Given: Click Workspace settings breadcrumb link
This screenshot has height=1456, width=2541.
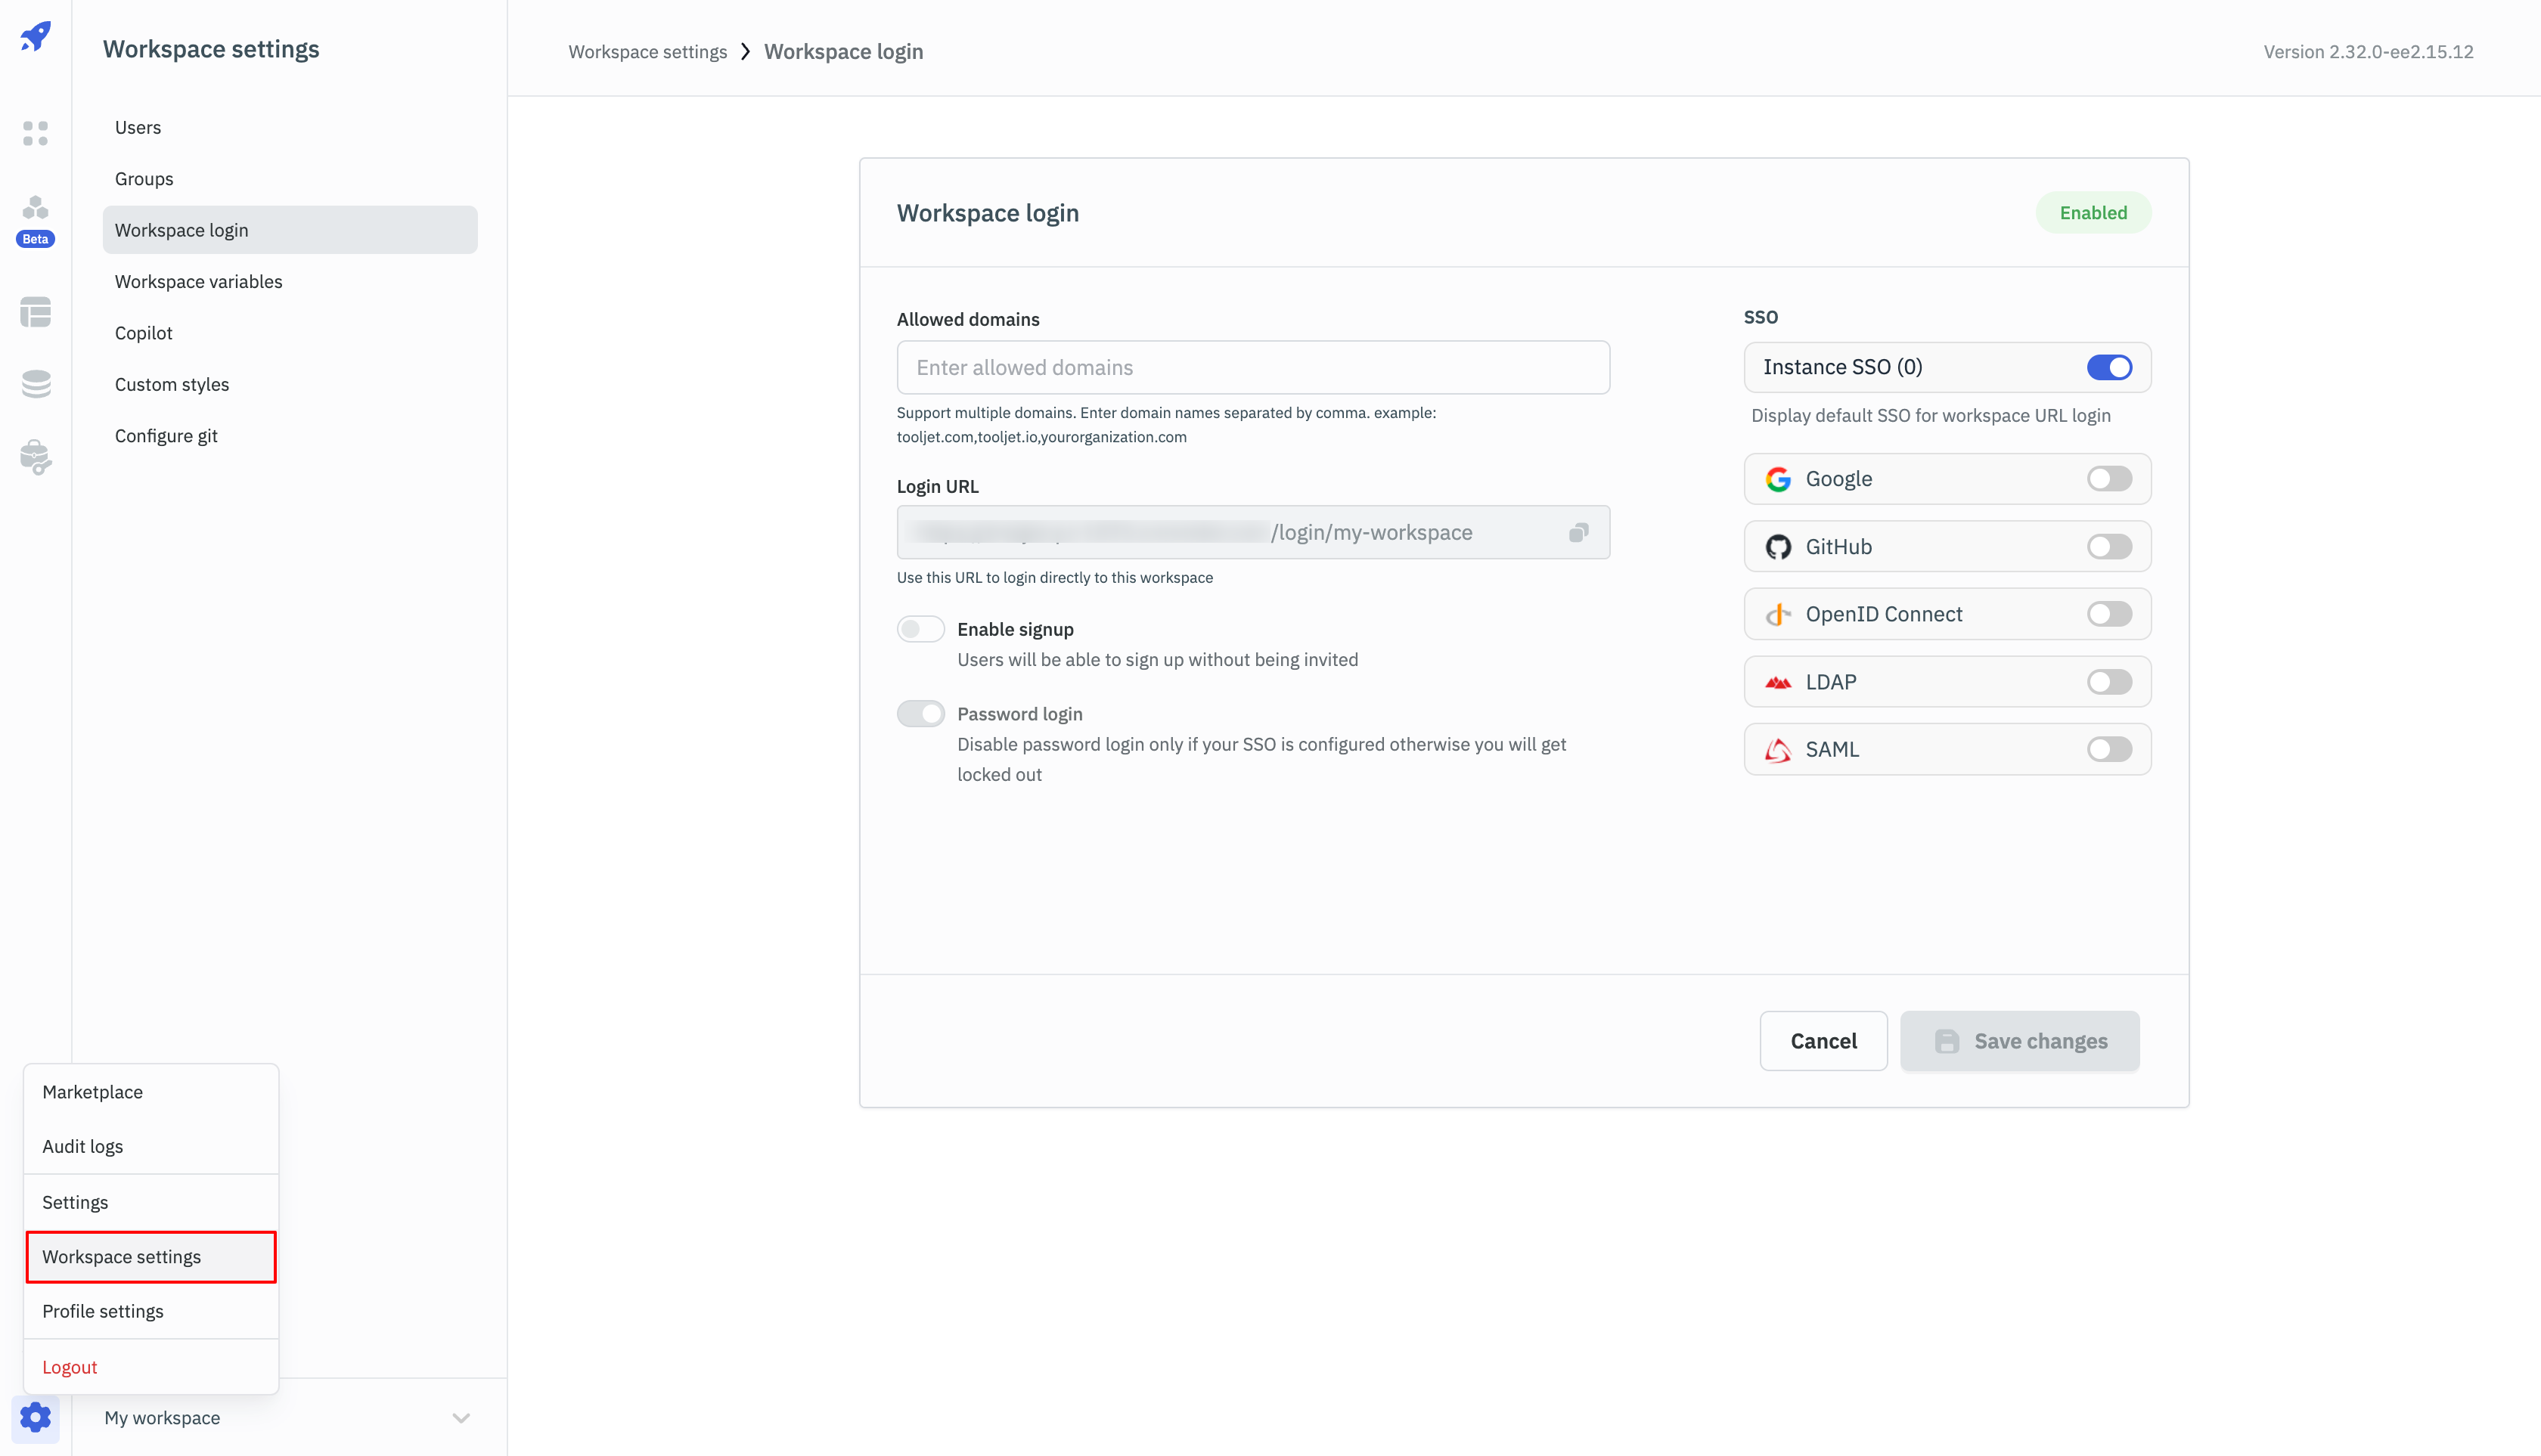Looking at the screenshot, I should pyautogui.click(x=647, y=52).
